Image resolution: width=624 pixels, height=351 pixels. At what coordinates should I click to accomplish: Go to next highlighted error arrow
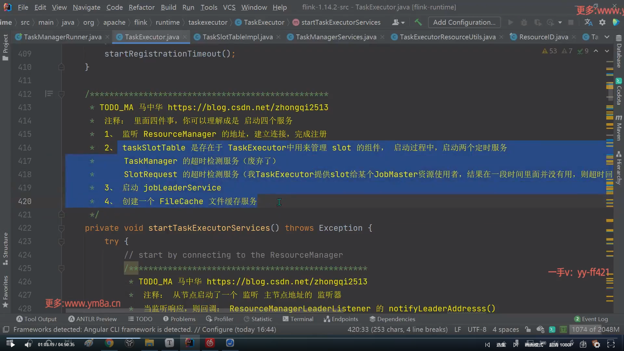click(607, 51)
